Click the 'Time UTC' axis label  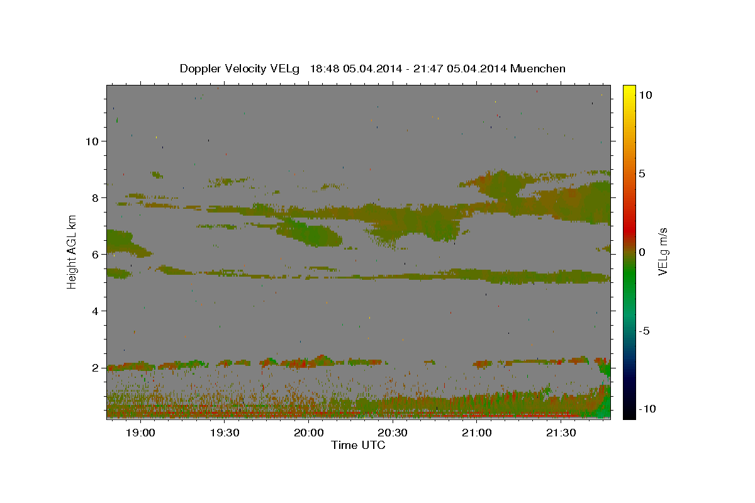(358, 445)
